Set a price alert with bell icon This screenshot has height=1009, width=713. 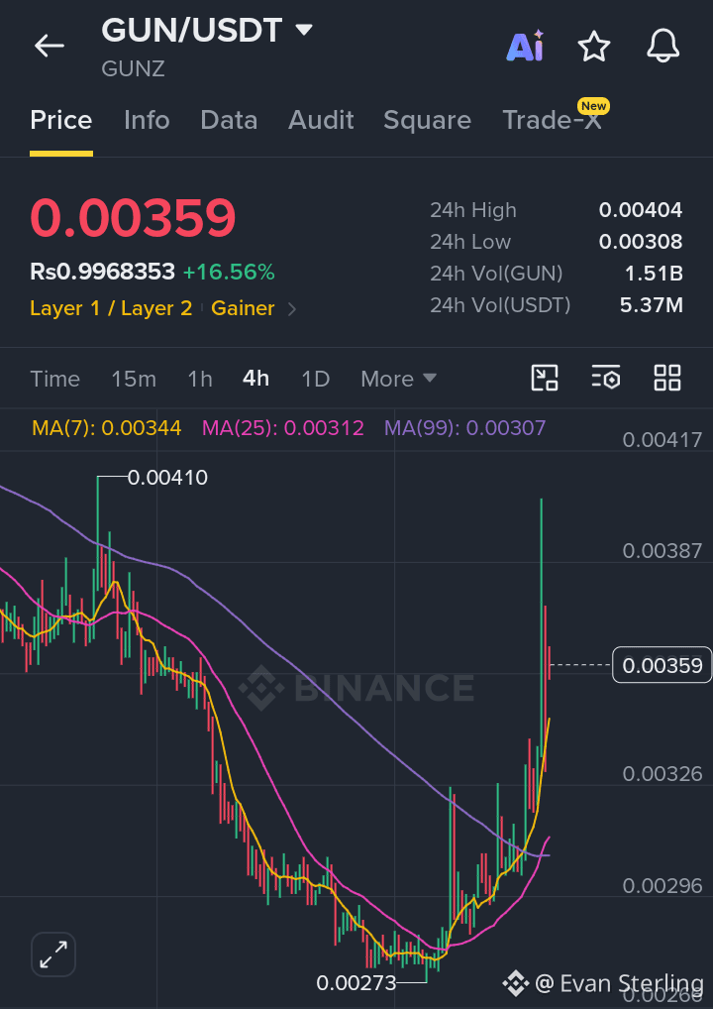(662, 47)
